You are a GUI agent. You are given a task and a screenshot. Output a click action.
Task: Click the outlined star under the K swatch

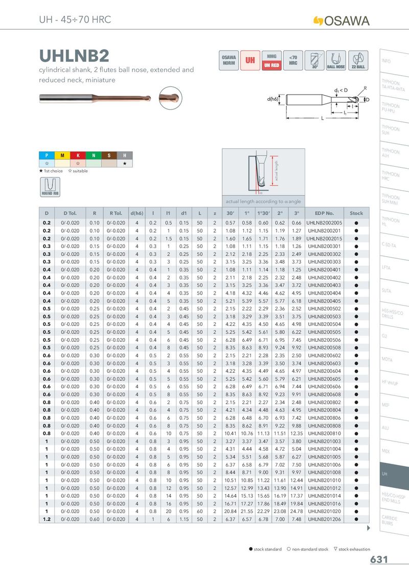point(78,163)
